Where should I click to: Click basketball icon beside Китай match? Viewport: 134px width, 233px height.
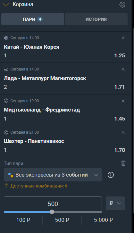pos(6,38)
